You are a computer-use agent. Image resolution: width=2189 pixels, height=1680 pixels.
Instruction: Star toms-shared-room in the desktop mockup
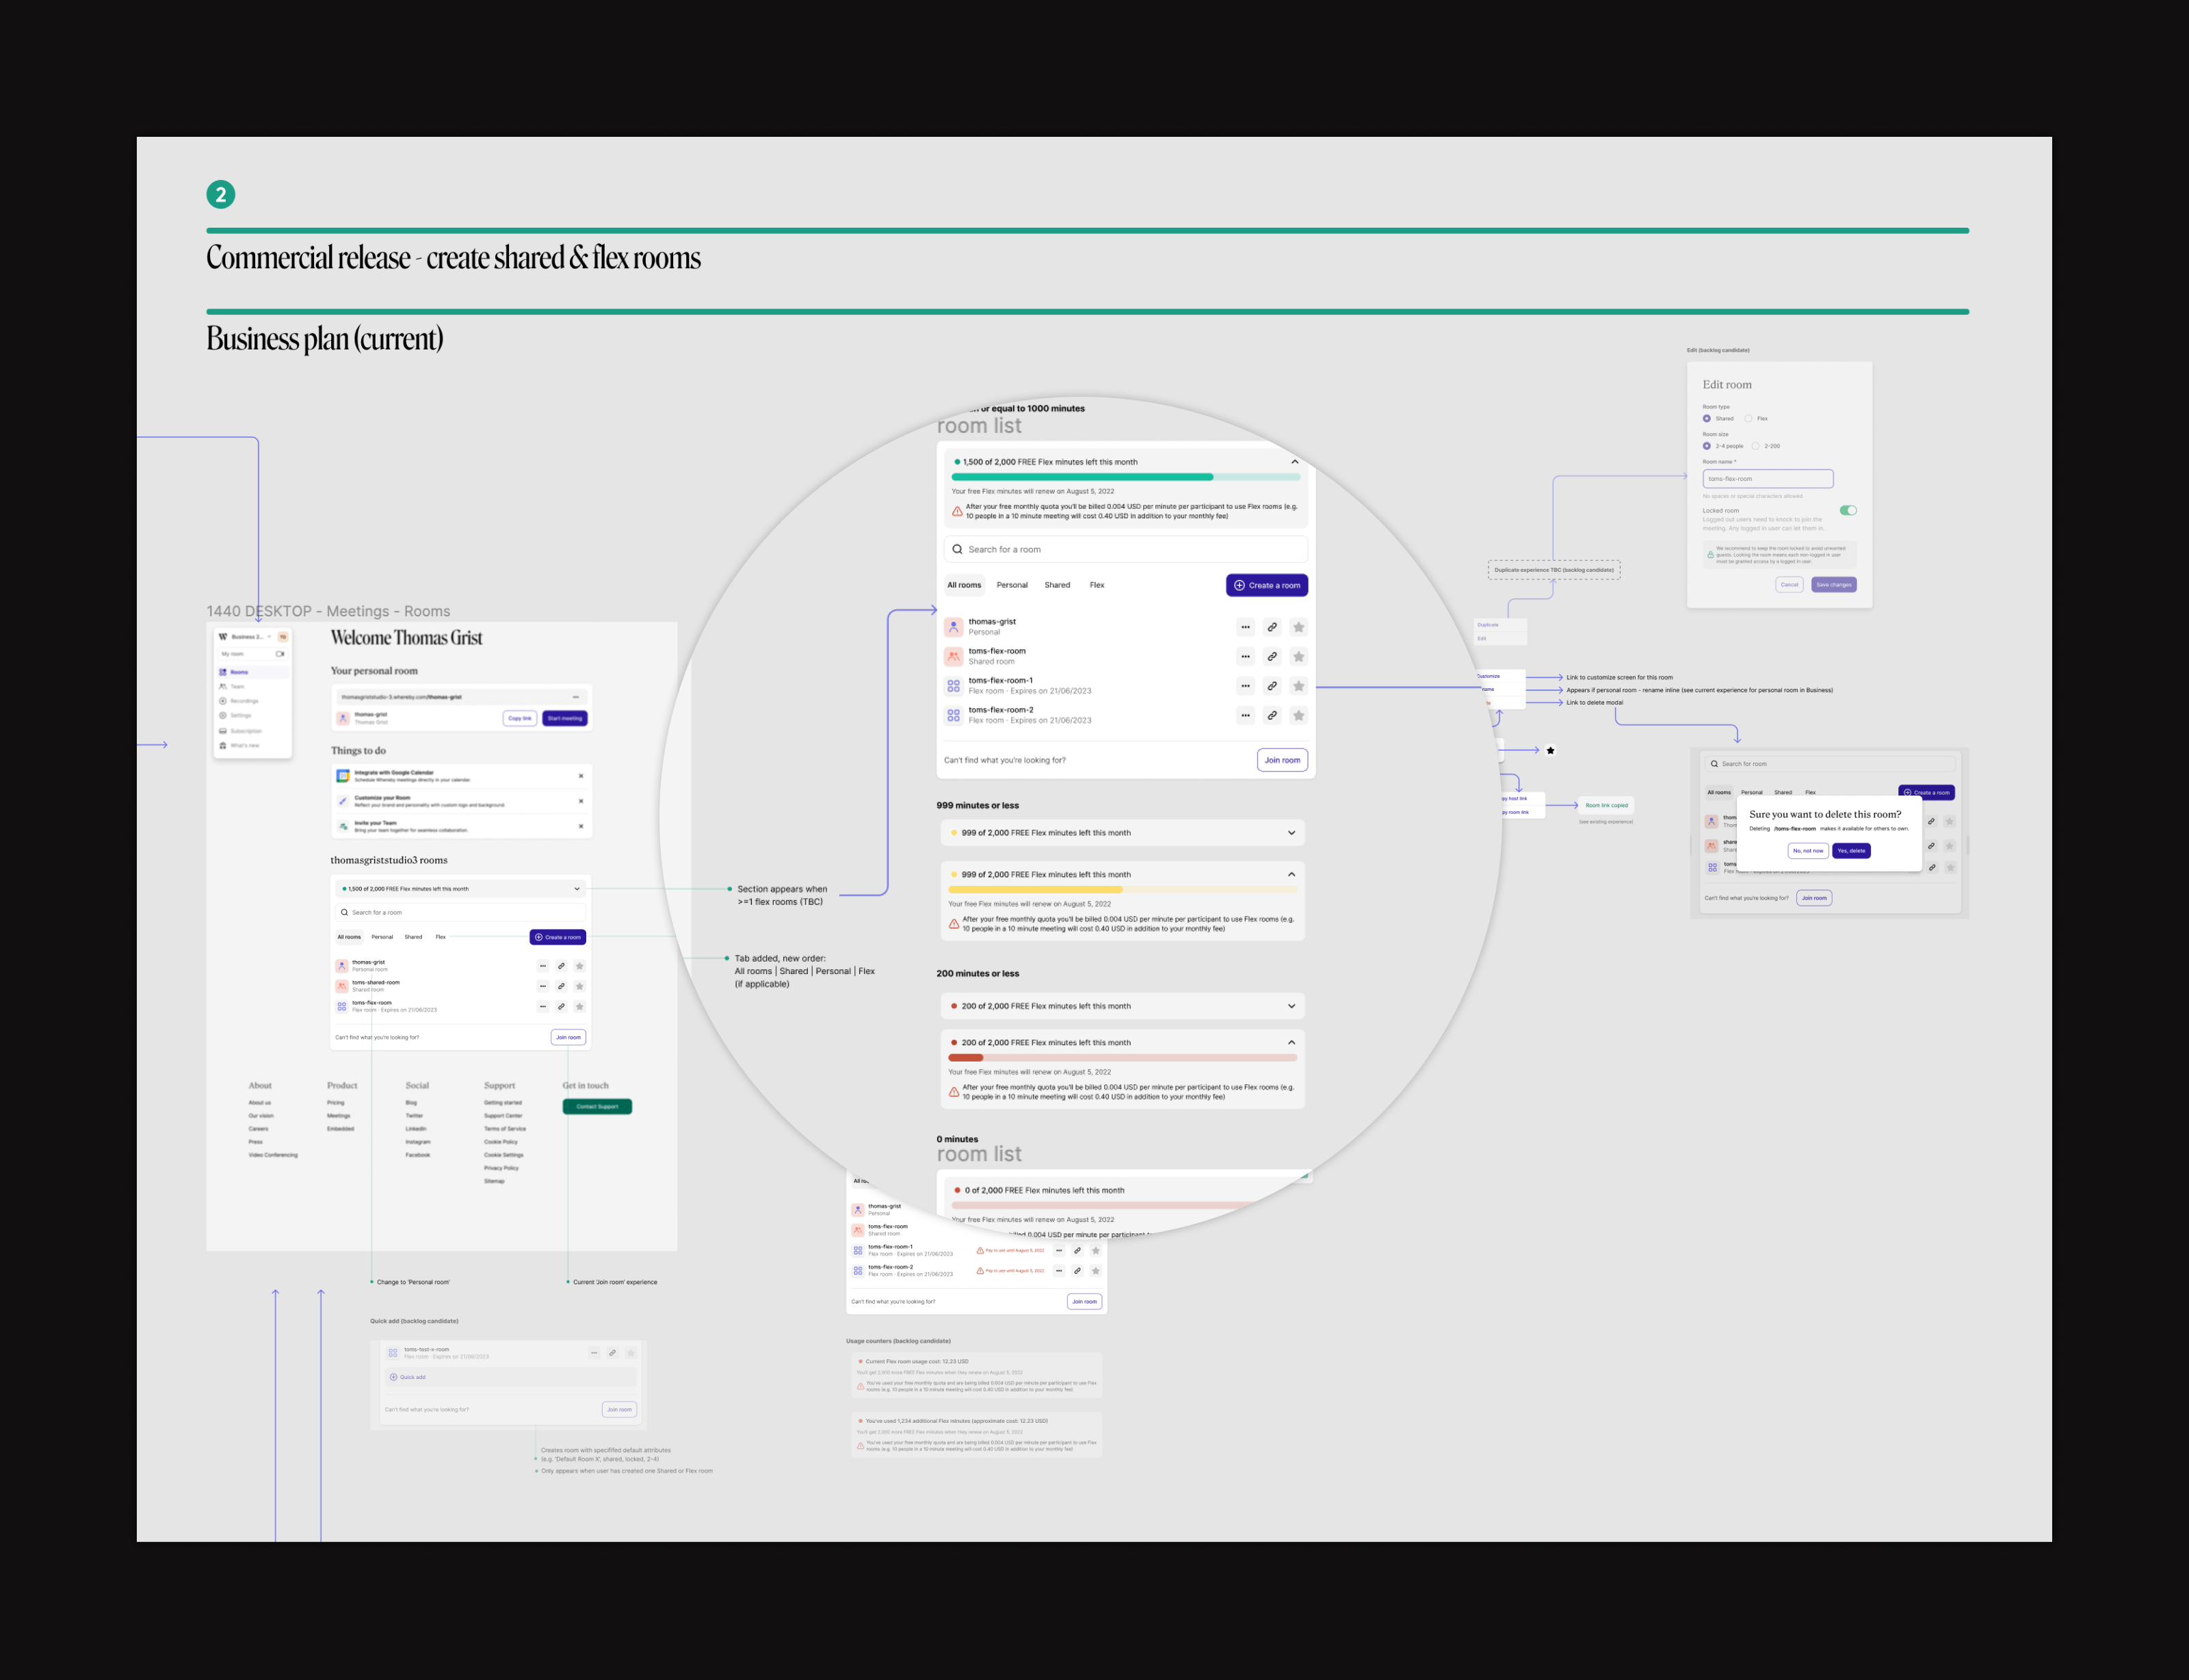click(579, 986)
